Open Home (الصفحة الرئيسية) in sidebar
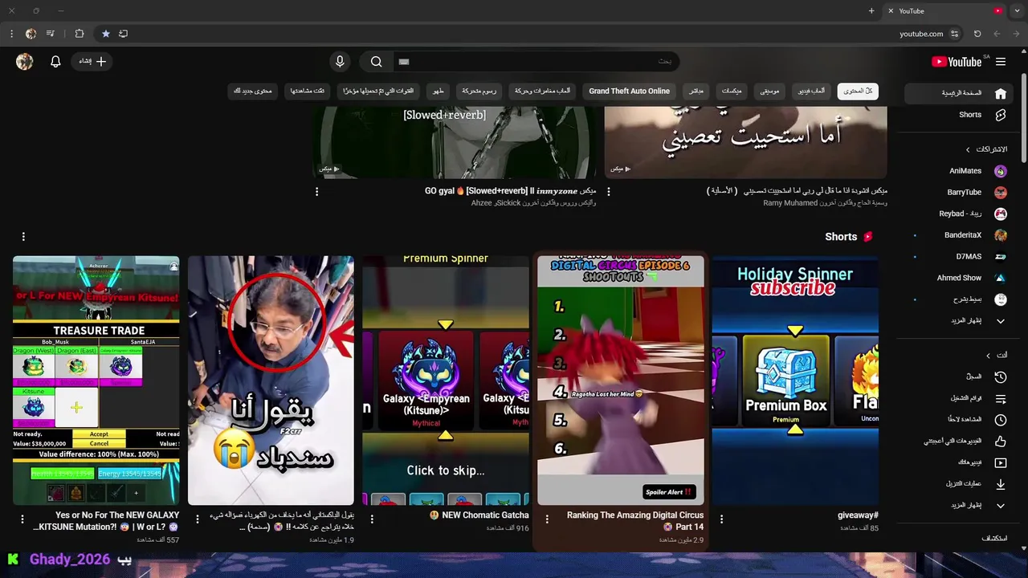The image size is (1028, 578). (x=960, y=93)
